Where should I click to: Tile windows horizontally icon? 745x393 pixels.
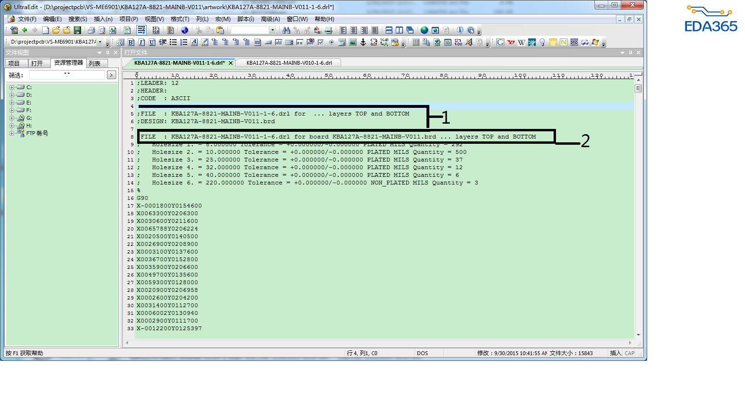(x=389, y=30)
